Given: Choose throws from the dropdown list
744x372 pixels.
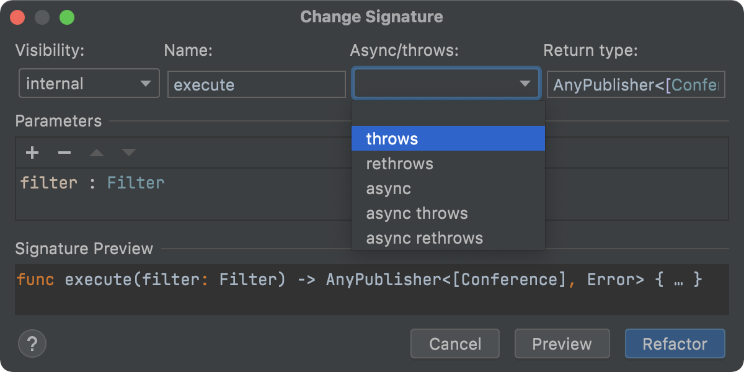Looking at the screenshot, I should 448,139.
